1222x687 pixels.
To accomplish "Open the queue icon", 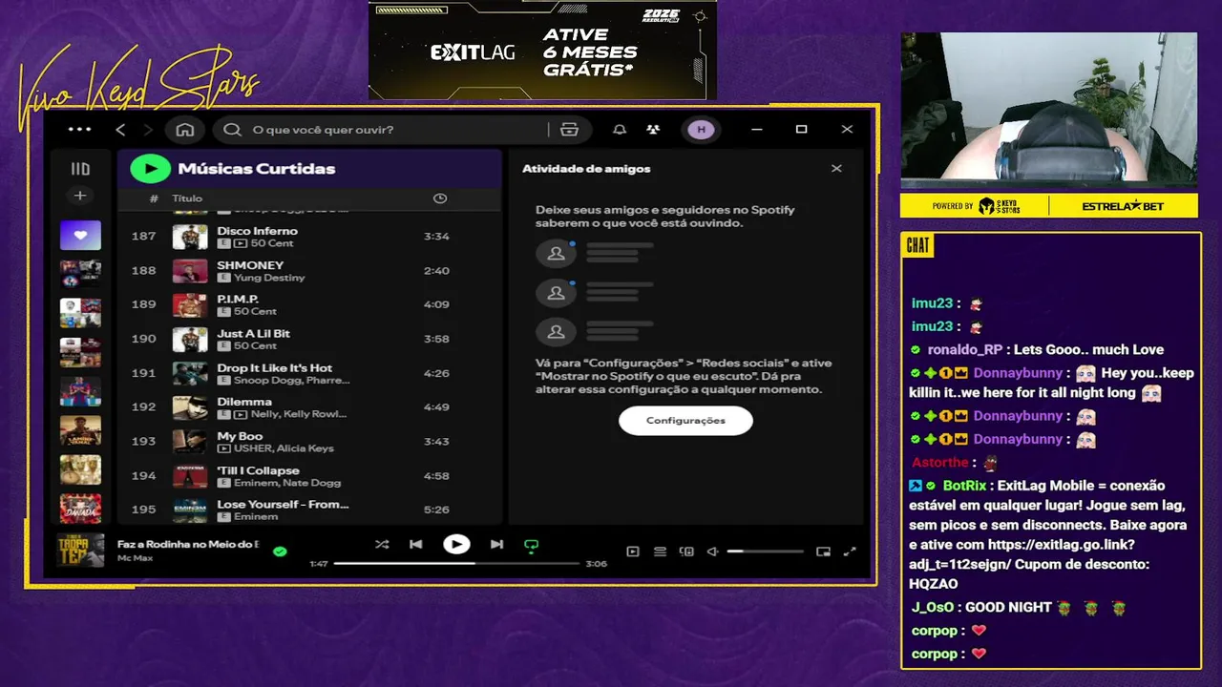I will [x=660, y=552].
